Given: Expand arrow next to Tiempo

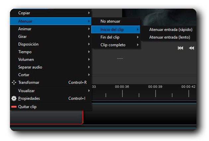Looking at the screenshot, I should coord(89,52).
